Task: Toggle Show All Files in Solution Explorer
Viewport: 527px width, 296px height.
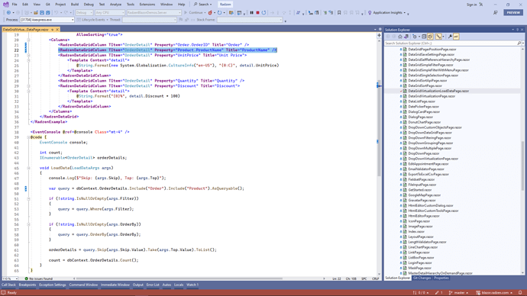Action: (x=431, y=37)
